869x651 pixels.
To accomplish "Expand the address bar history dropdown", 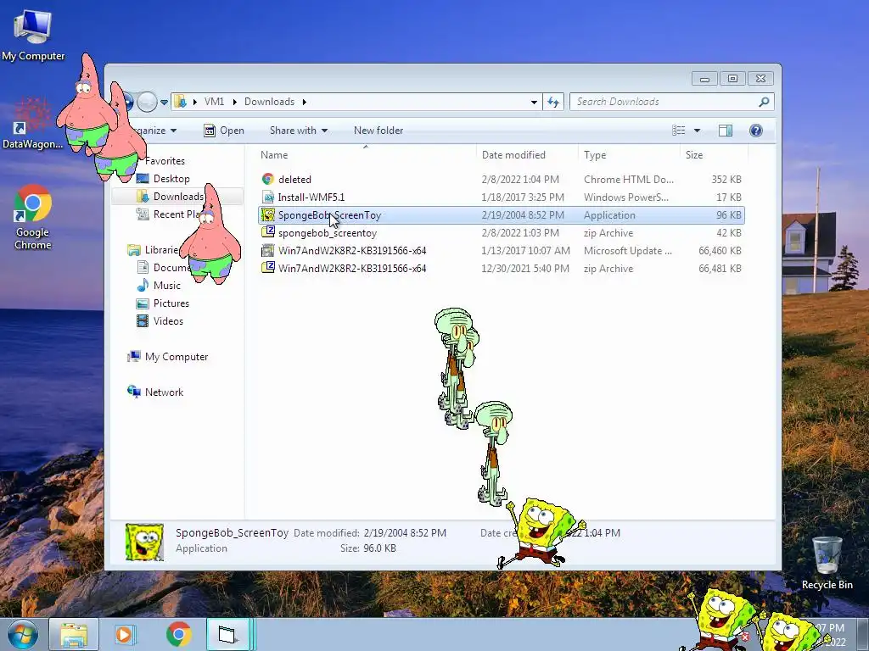I will [534, 102].
